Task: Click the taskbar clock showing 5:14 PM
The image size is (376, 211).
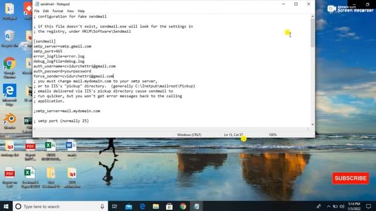Action: click(354, 206)
